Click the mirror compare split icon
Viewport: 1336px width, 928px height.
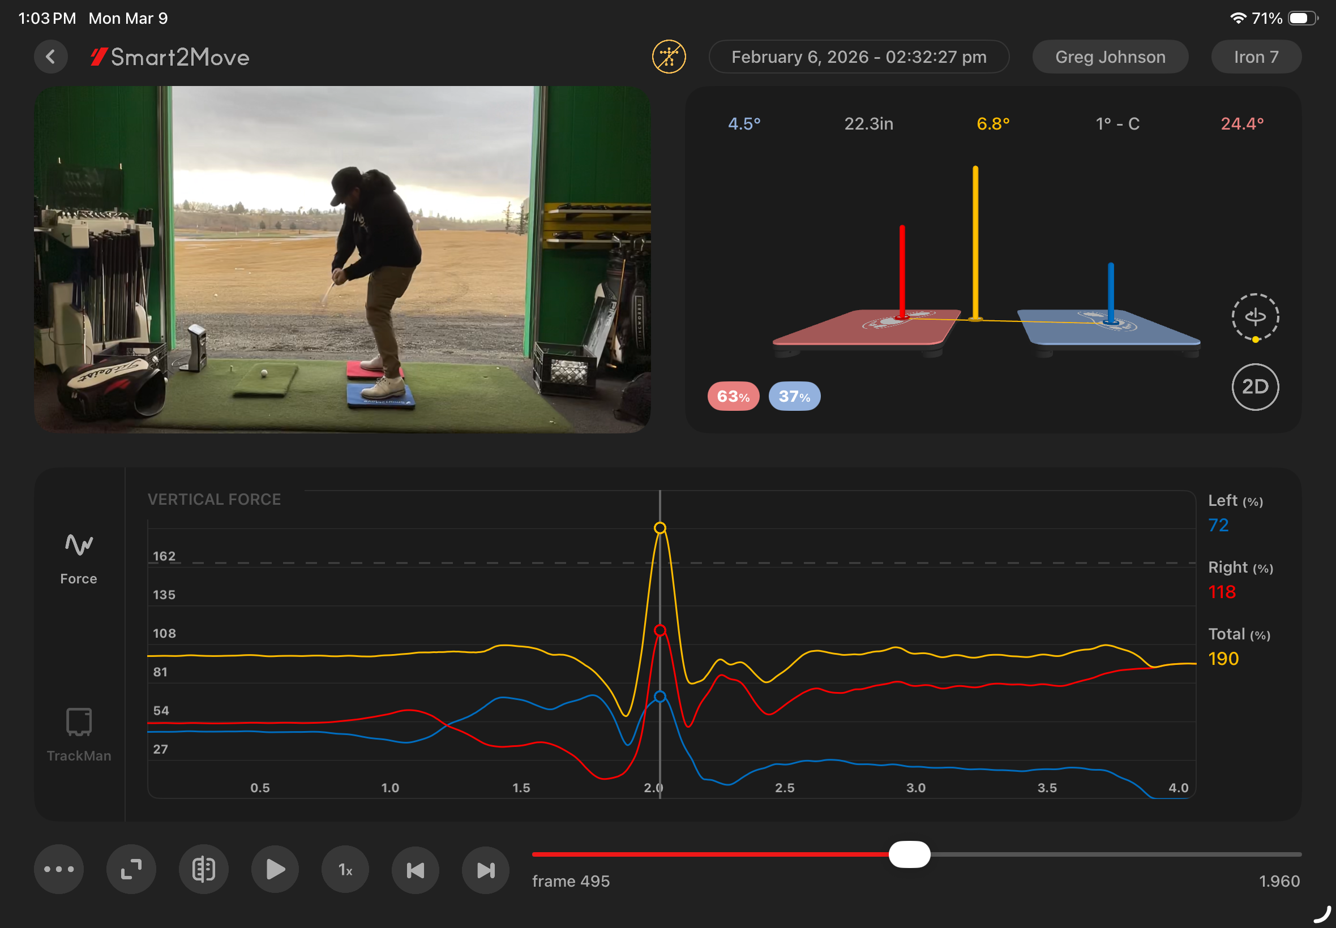click(204, 869)
